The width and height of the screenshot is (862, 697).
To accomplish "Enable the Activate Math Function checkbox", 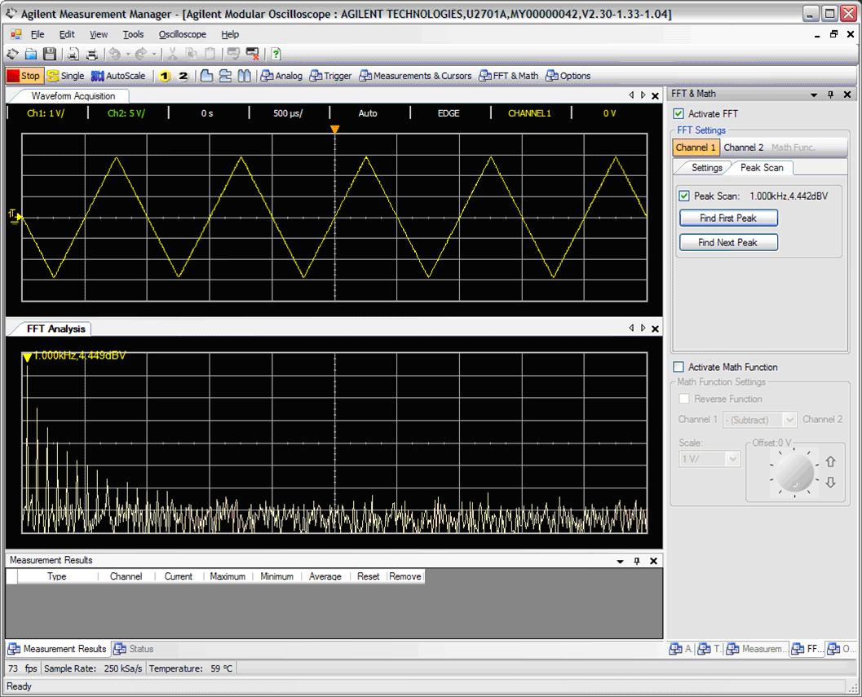I will [x=679, y=367].
